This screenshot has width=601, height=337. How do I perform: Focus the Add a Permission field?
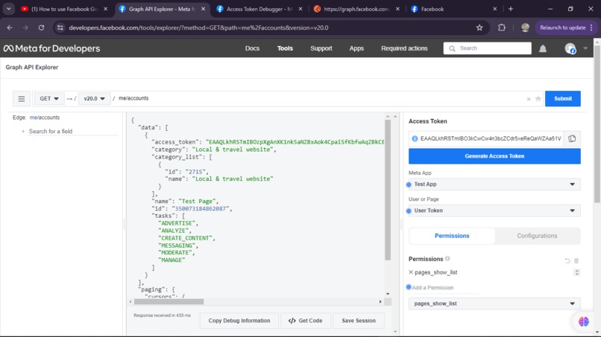(445, 288)
